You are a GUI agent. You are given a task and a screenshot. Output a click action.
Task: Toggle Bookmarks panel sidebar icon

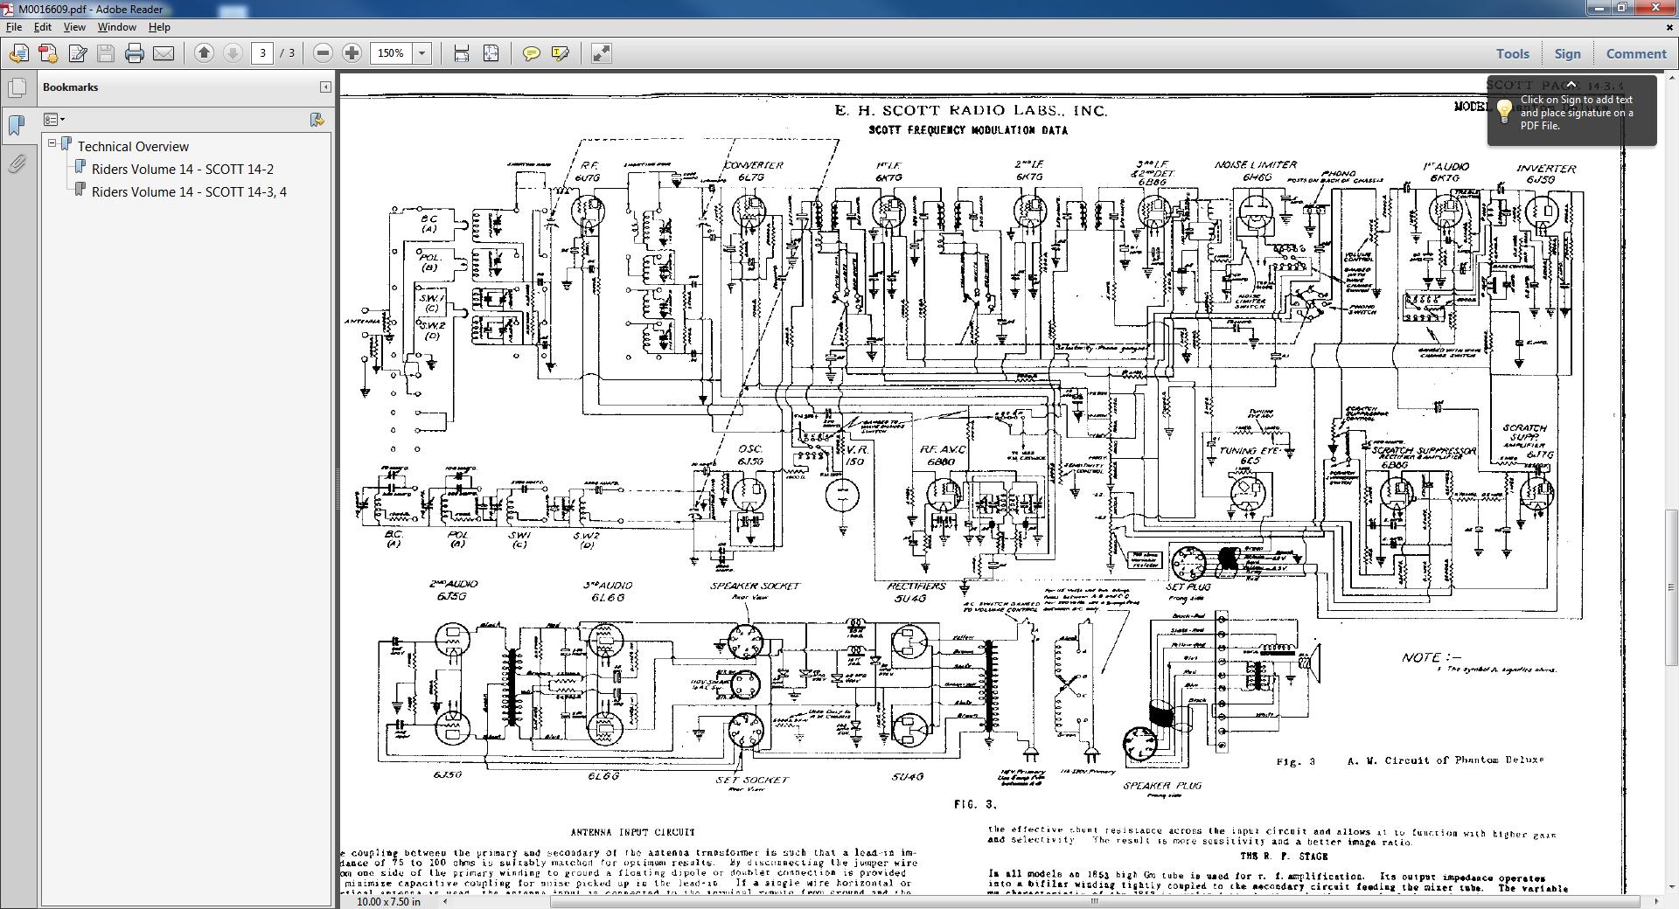pos(17,125)
